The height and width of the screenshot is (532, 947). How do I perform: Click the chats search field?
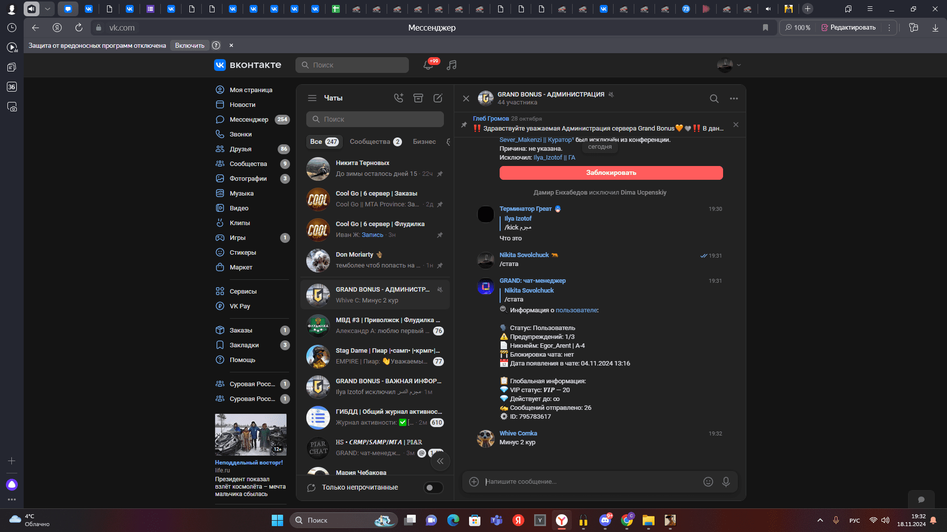(375, 119)
